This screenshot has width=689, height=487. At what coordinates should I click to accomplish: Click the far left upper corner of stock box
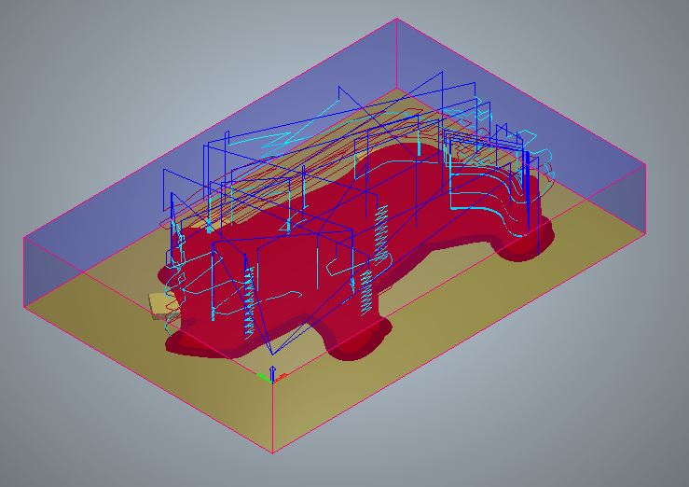click(24, 239)
